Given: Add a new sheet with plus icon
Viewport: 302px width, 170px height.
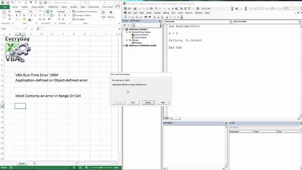Looking at the screenshot, I should click(34, 163).
